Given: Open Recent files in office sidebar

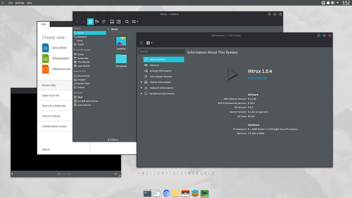Looking at the screenshot, I should click(55, 85).
